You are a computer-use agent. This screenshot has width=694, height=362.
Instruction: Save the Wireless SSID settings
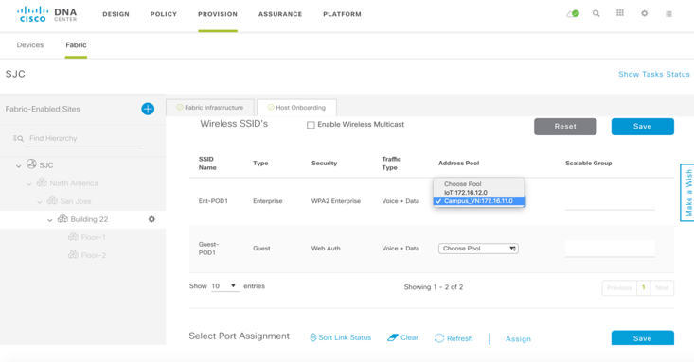click(x=643, y=127)
